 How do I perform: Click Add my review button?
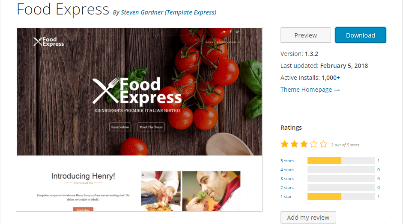pyautogui.click(x=308, y=217)
